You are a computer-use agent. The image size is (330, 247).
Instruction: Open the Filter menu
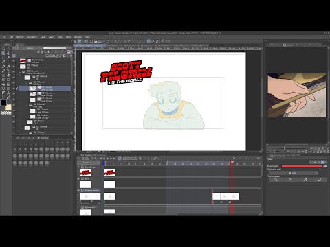68,37
